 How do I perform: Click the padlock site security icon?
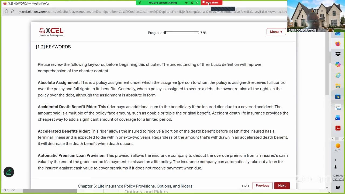12,12
